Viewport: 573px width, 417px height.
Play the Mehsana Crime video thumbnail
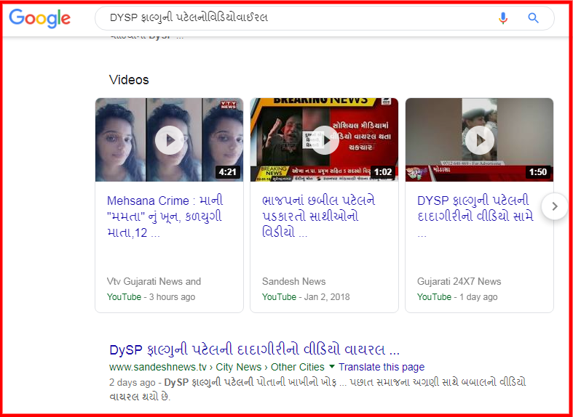(169, 140)
